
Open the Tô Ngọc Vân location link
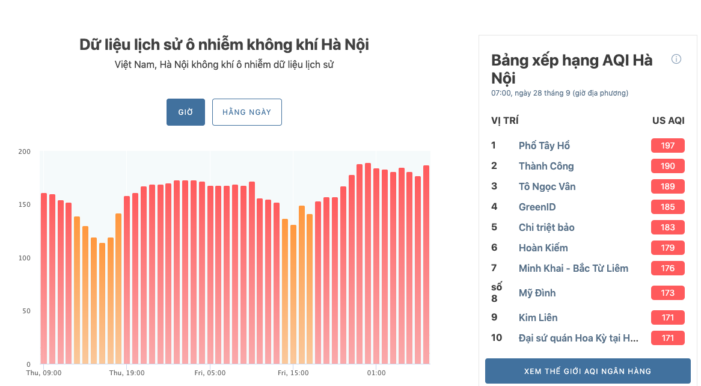[546, 186]
